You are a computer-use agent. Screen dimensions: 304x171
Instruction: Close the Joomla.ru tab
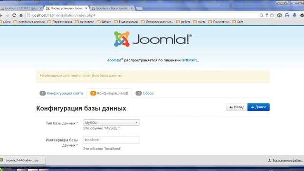pyautogui.click(x=132, y=8)
